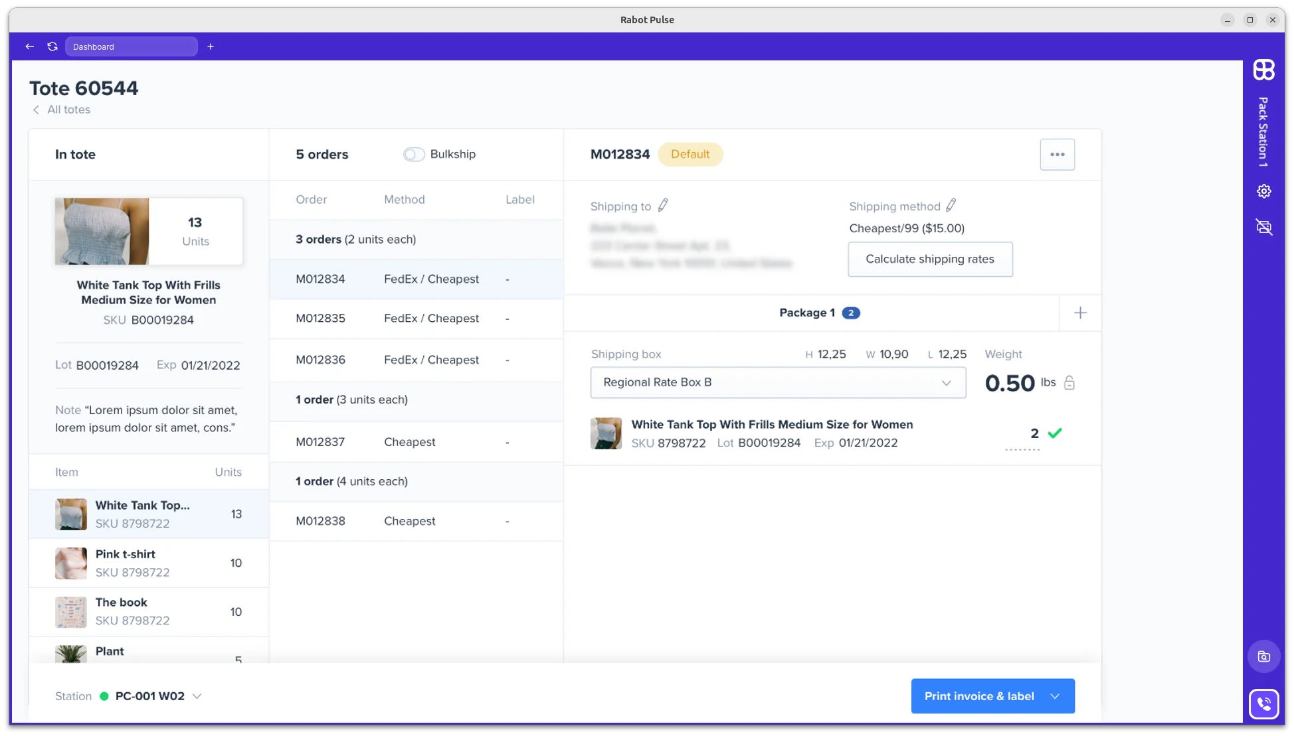Edit the shipping method with the pencil icon
Image resolution: width=1294 pixels, height=736 pixels.
point(953,205)
